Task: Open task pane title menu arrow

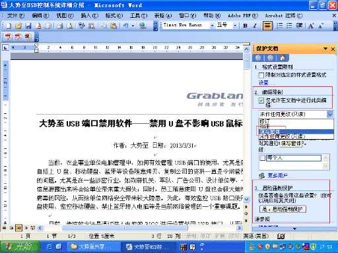Action: [x=325, y=49]
